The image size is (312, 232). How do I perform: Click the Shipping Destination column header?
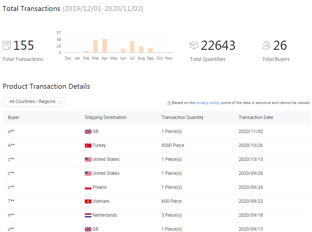(105, 117)
